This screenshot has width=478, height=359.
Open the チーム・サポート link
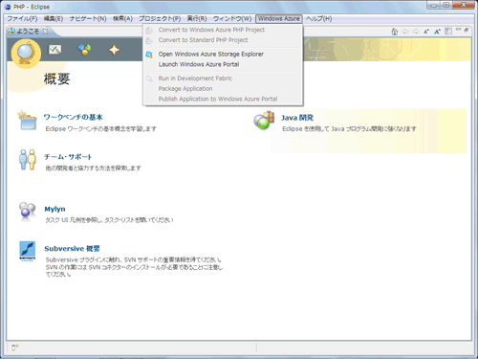click(68, 157)
